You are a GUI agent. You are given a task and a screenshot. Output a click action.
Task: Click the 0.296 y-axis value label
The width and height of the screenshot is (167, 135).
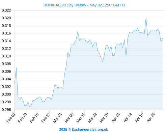(x=6, y=110)
